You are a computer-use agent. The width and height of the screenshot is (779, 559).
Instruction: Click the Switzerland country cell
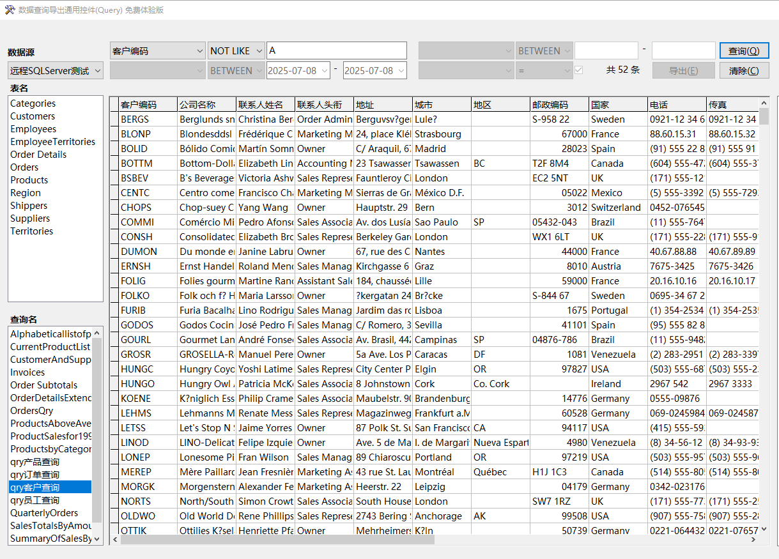pos(619,208)
